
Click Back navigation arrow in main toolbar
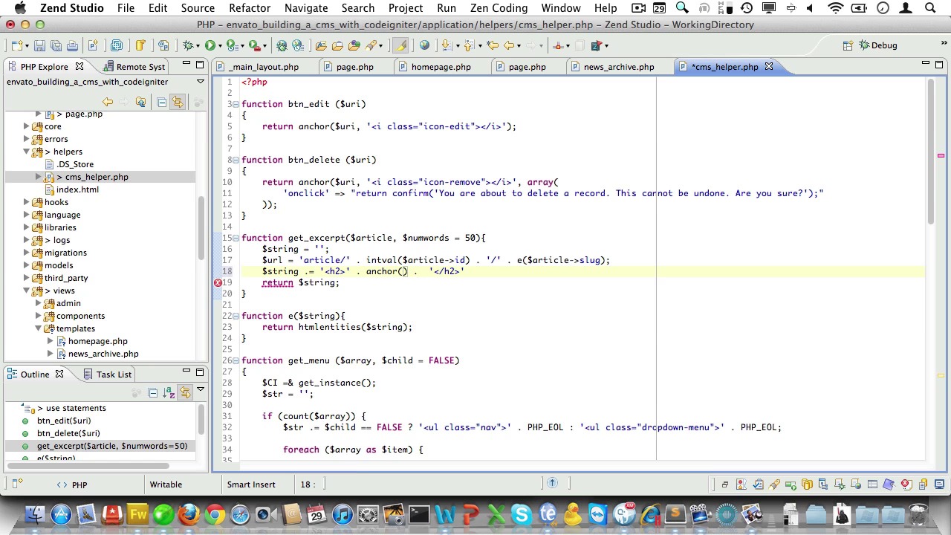click(509, 46)
